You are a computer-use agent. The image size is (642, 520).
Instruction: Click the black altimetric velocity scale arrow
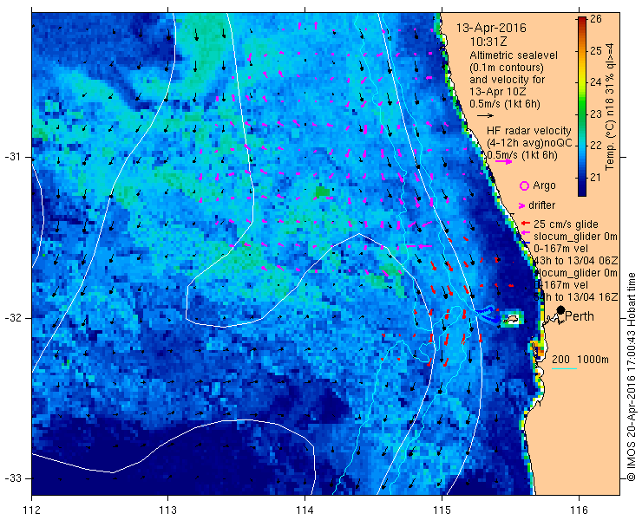coord(485,116)
